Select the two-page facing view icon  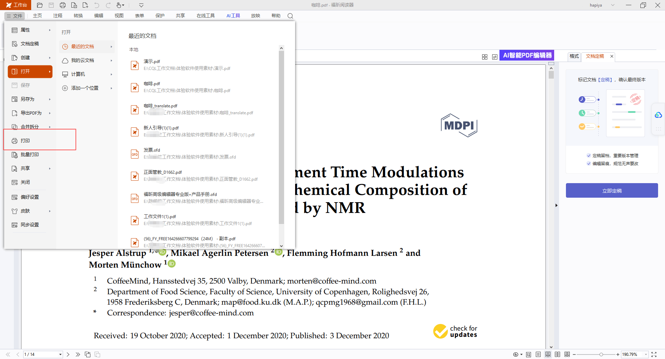point(557,354)
